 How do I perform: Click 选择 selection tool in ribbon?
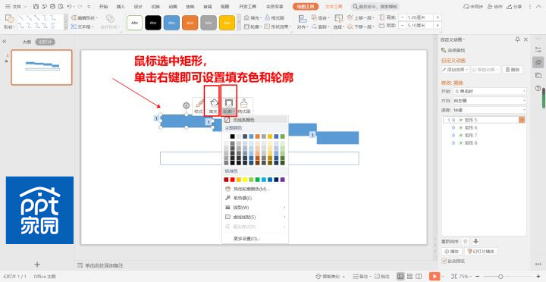tap(338, 21)
